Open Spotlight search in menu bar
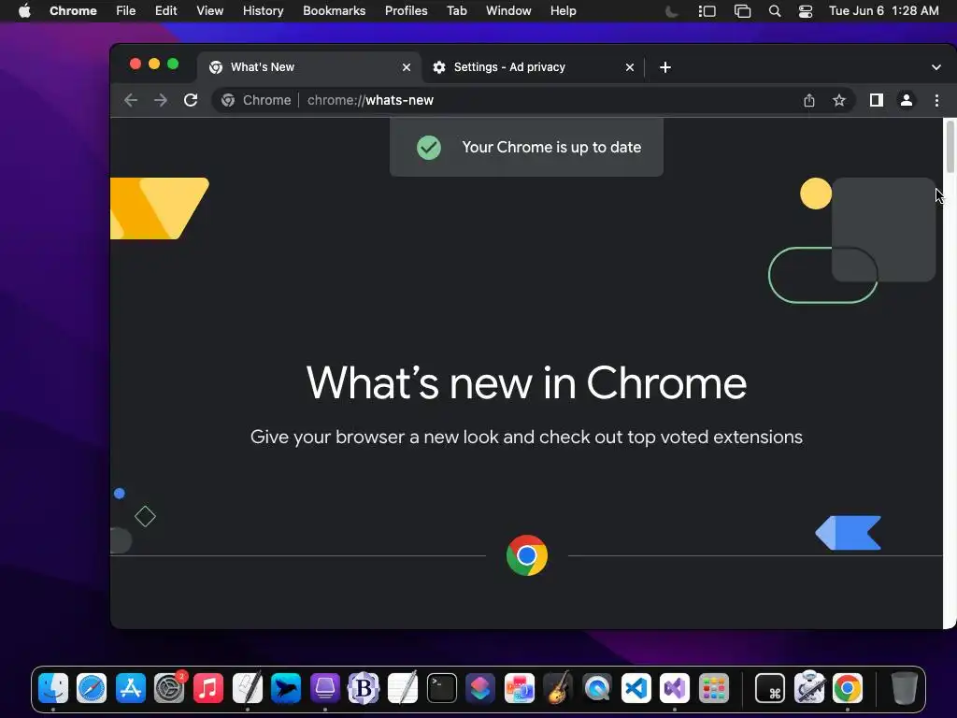The image size is (957, 718). (x=775, y=11)
